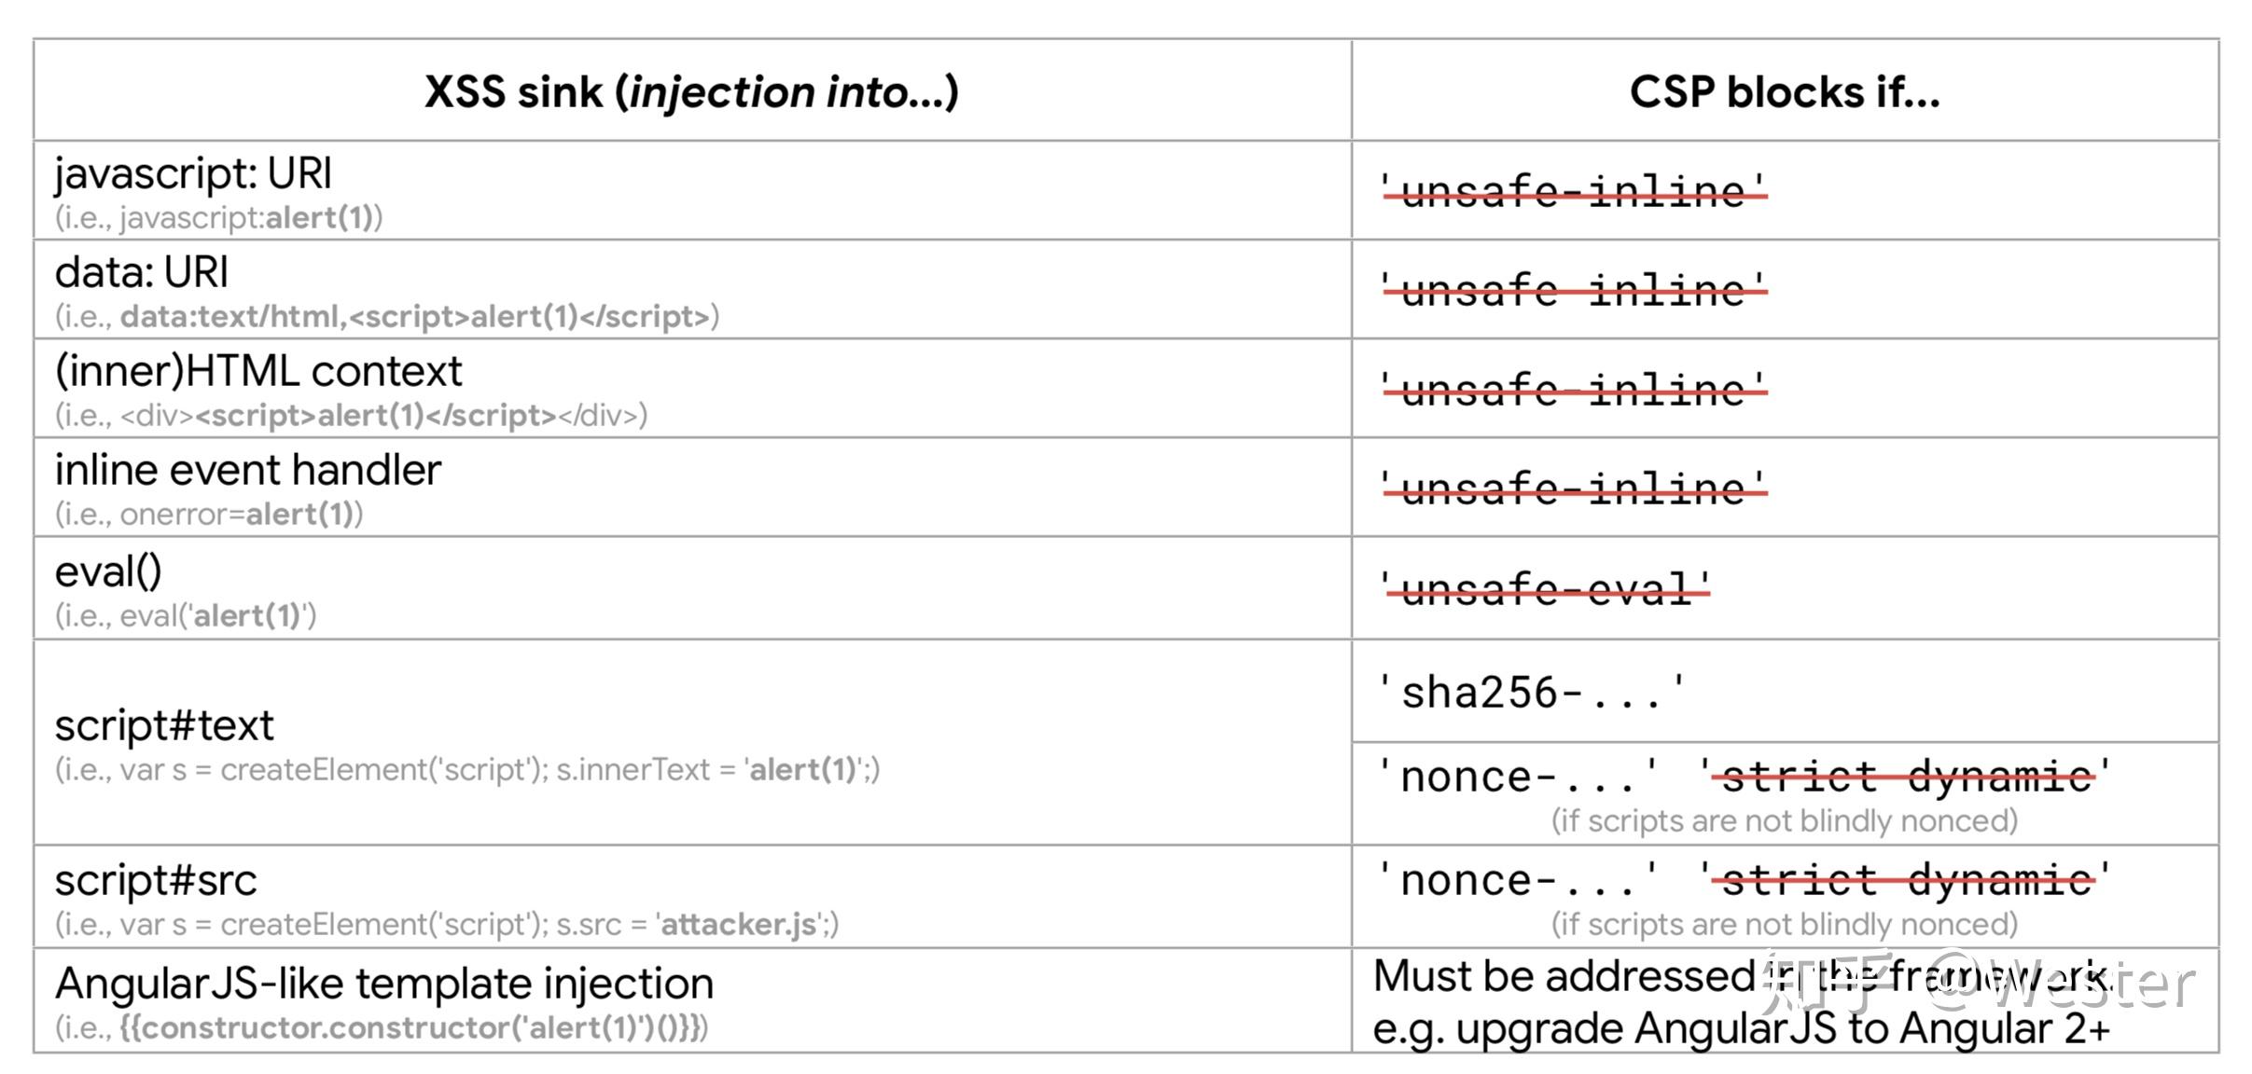Click the constructor.constructor template example text
This screenshot has height=1074, width=2252.
(x=381, y=1028)
